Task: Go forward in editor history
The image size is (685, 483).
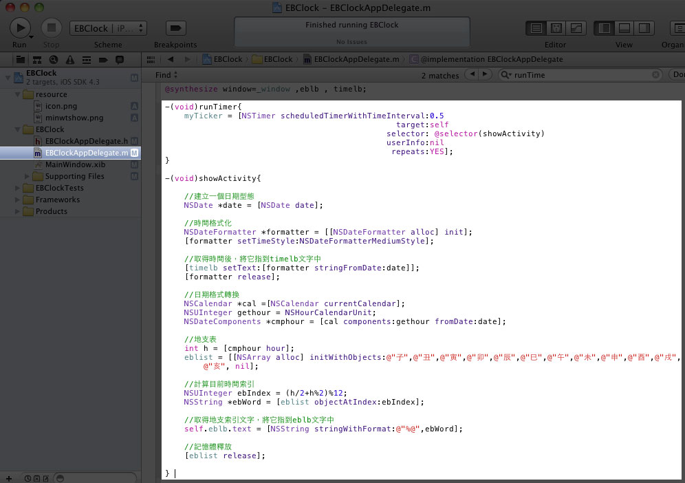Action: click(188, 59)
